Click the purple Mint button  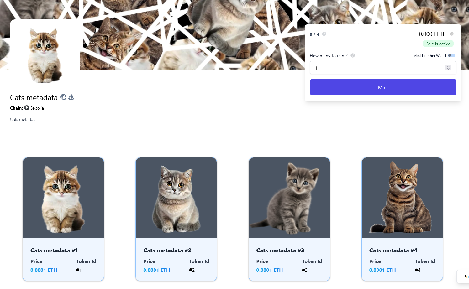[383, 87]
